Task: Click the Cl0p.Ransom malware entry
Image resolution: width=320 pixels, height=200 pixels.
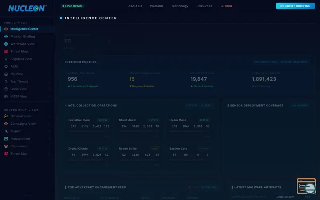Action: (285, 197)
